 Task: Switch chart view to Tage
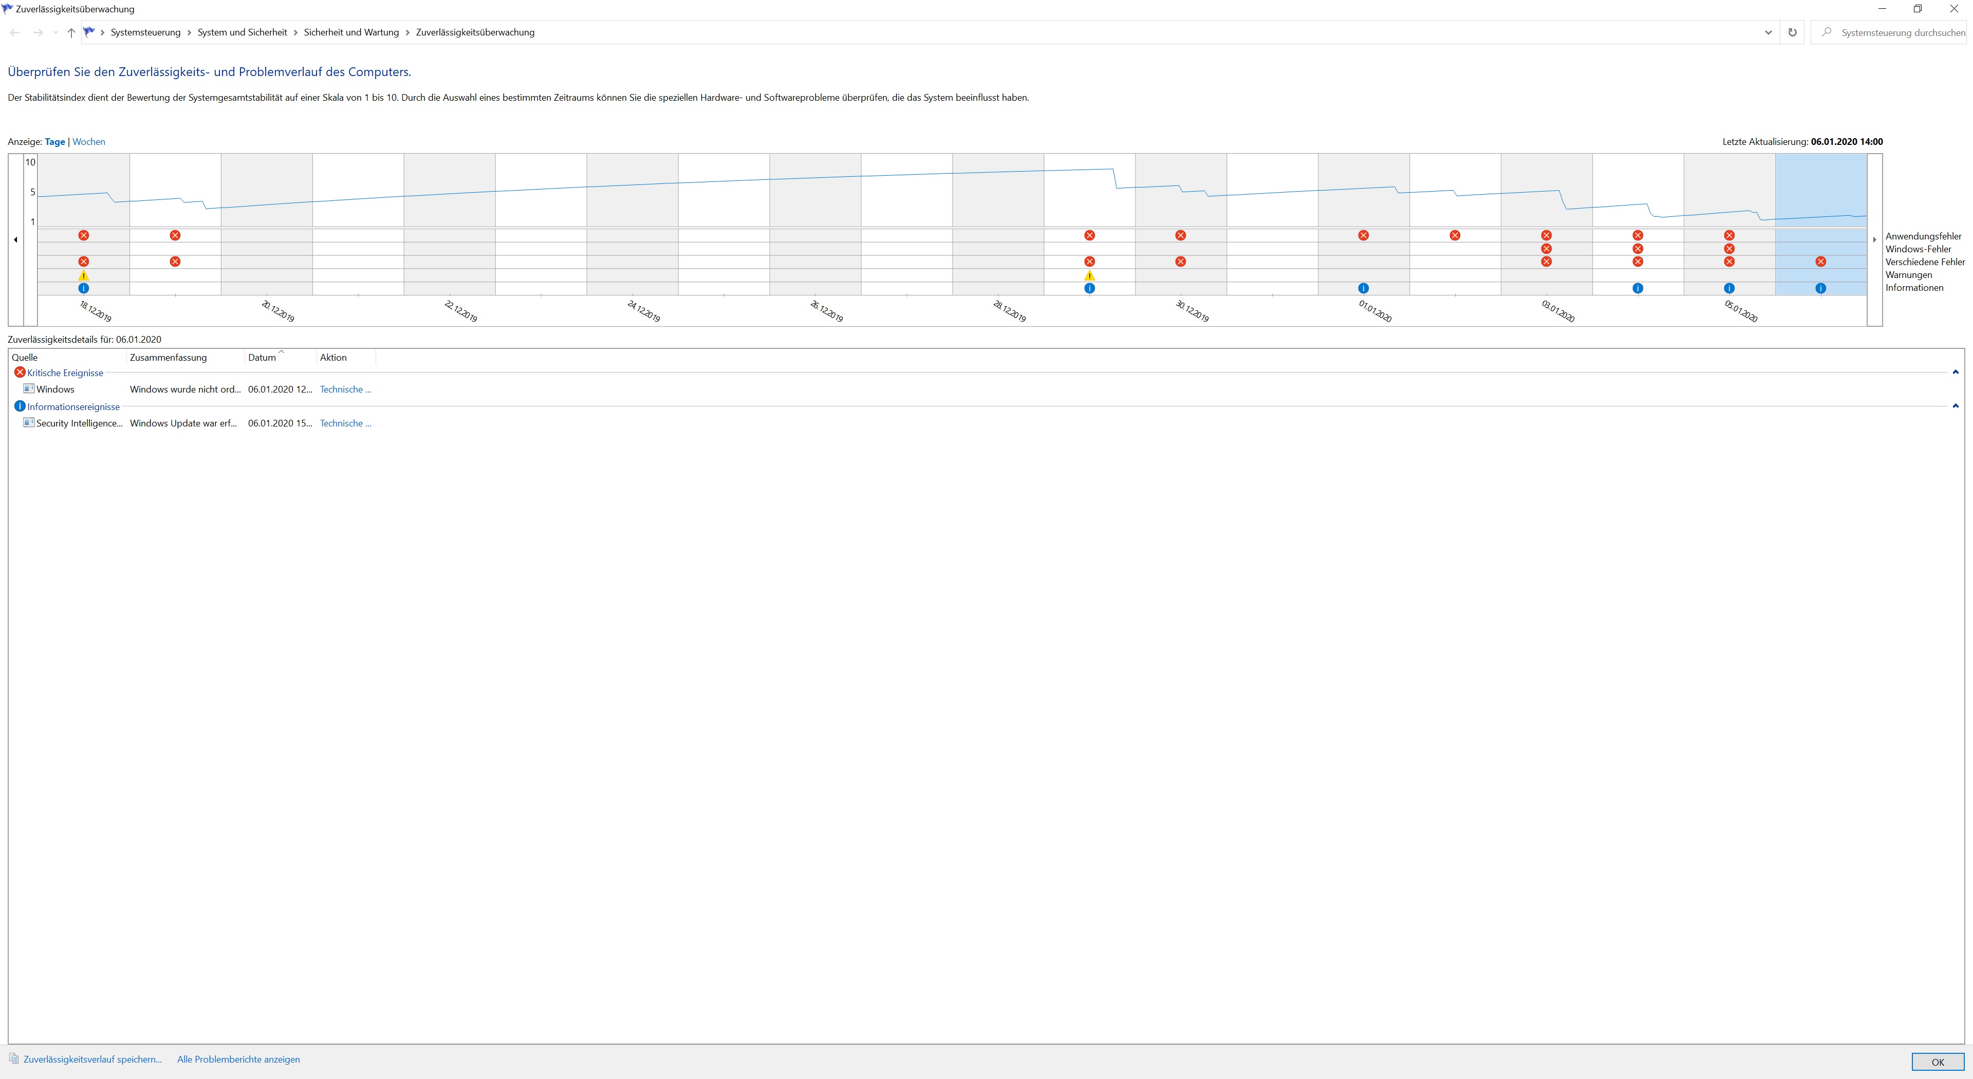point(54,142)
